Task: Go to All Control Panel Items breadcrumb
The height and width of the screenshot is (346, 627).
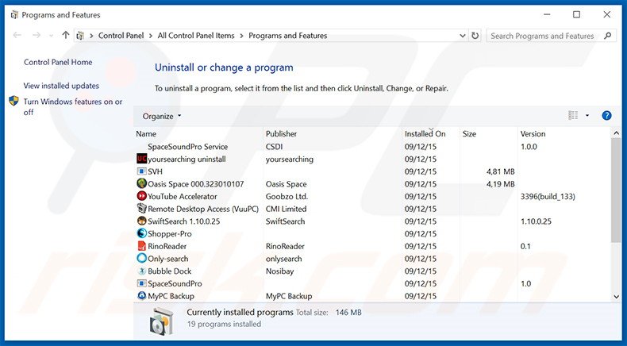Action: [196, 36]
